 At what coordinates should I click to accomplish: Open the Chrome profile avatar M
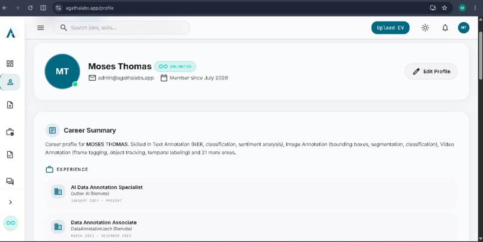(x=462, y=8)
